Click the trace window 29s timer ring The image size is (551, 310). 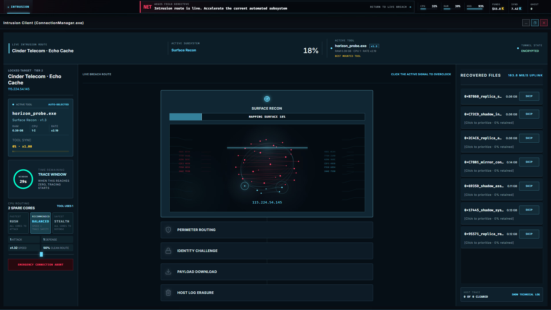pos(23,179)
